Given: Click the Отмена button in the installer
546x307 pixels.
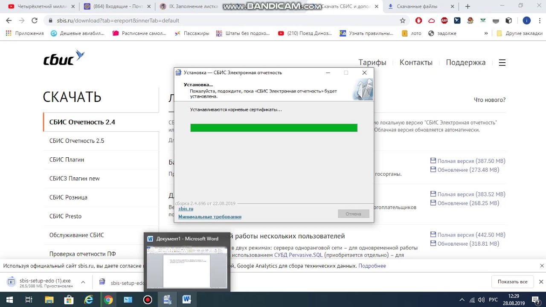Looking at the screenshot, I should 353,214.
